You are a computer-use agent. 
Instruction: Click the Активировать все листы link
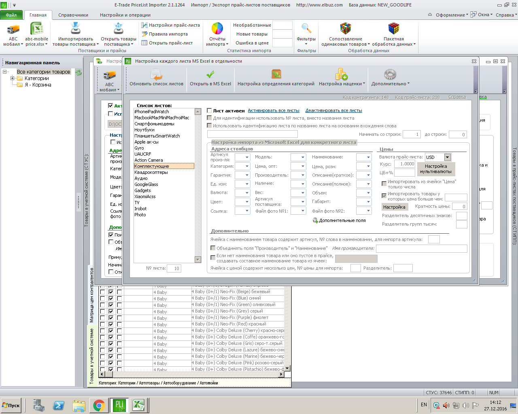[274, 111]
